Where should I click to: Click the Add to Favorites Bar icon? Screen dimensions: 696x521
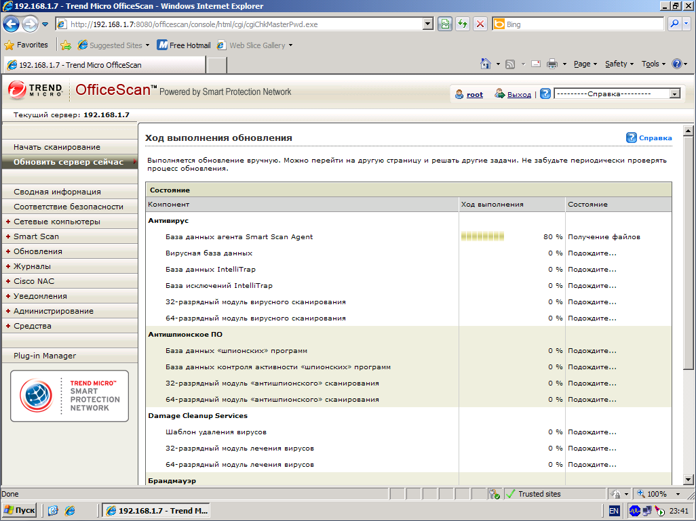[x=66, y=45]
